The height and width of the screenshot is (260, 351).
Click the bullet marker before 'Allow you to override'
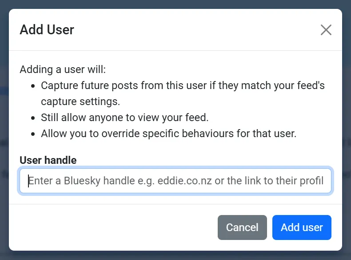33,134
